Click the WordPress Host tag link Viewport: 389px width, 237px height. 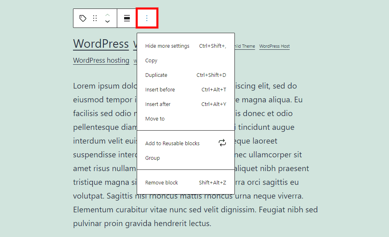[x=274, y=46]
